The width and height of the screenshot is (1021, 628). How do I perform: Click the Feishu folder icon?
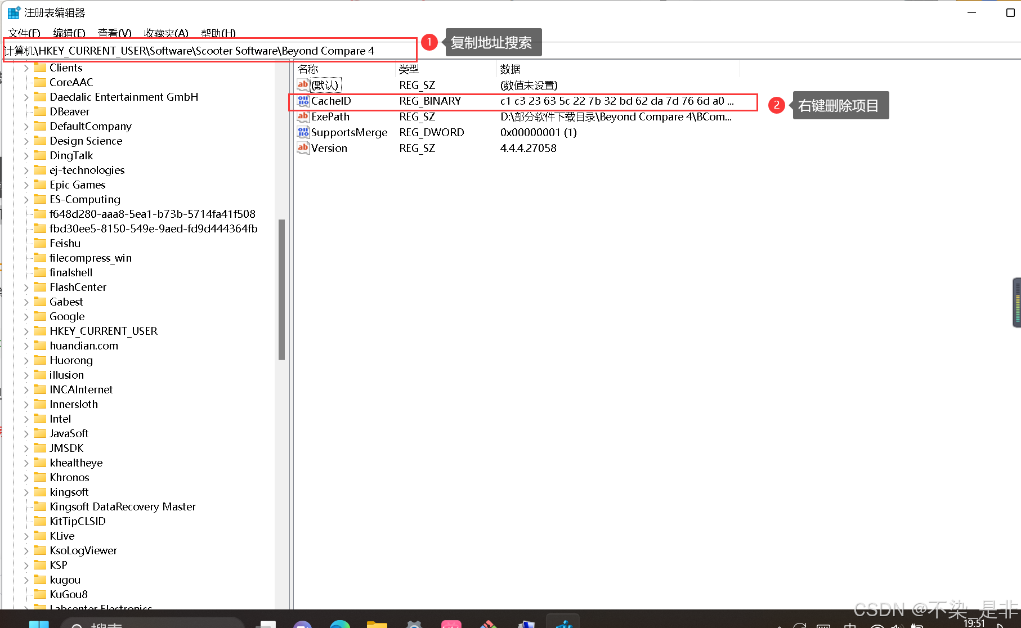click(40, 243)
